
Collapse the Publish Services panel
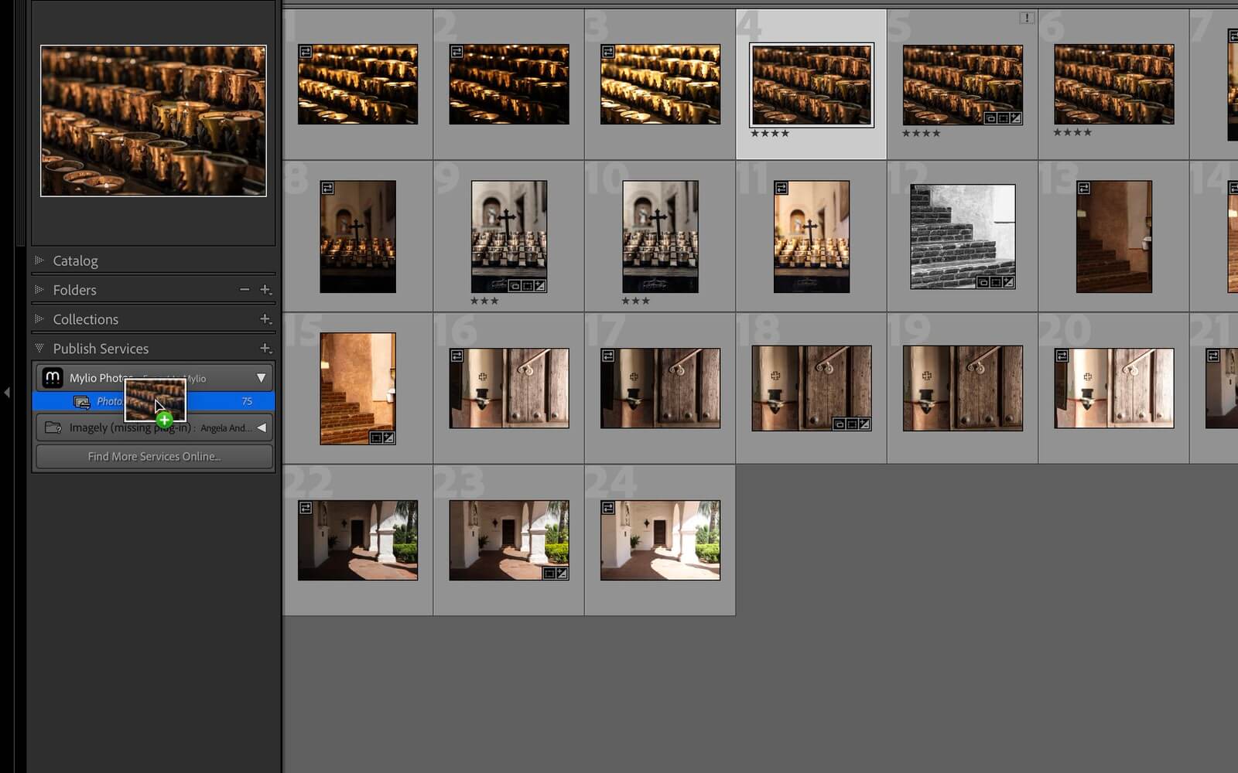coord(39,348)
